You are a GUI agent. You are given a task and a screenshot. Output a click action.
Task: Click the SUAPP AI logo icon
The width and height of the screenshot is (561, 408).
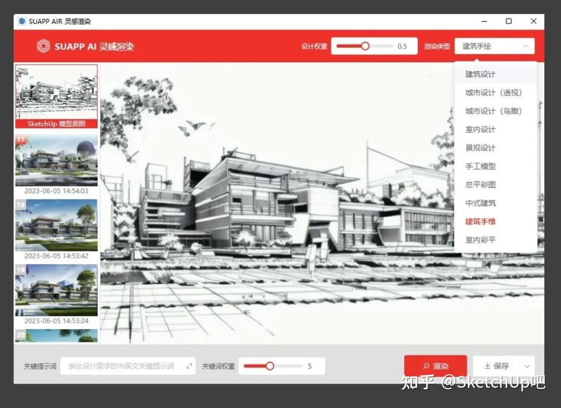[x=43, y=46]
